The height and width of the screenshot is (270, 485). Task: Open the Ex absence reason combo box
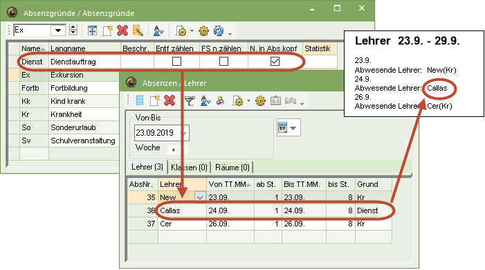point(58,30)
